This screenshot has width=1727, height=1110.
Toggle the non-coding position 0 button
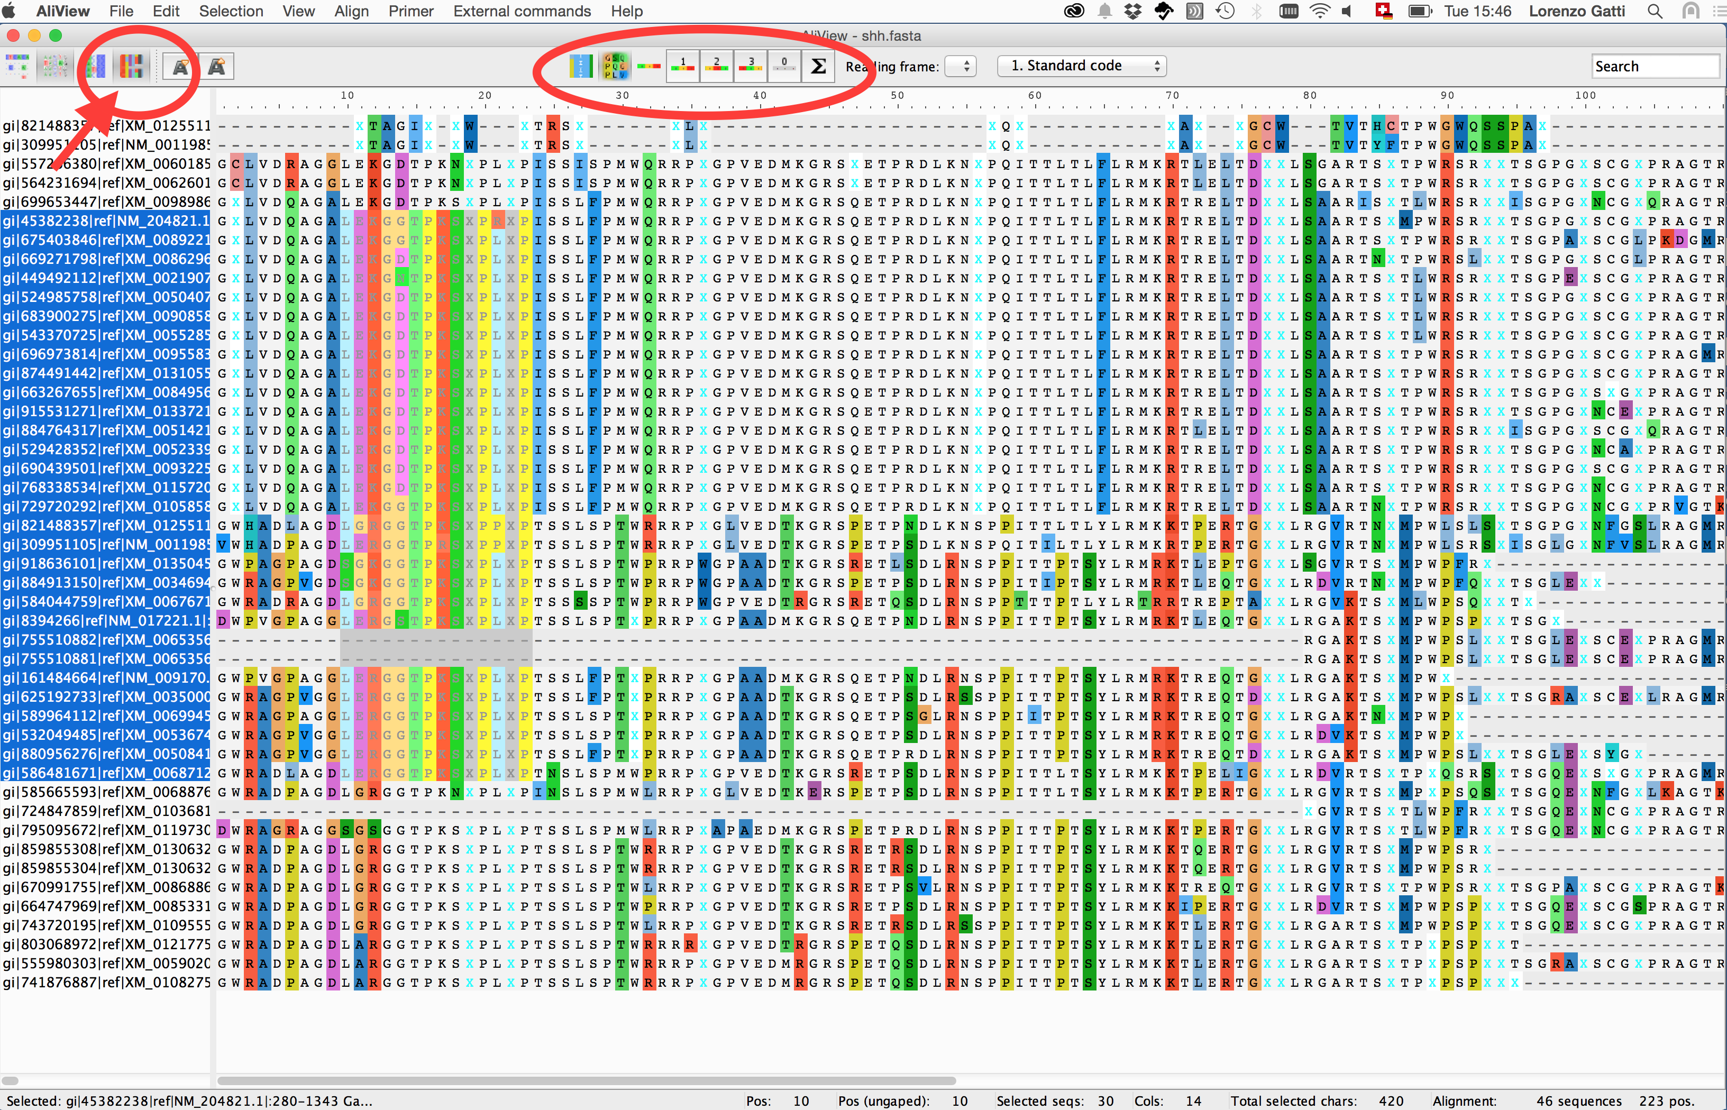click(x=784, y=66)
